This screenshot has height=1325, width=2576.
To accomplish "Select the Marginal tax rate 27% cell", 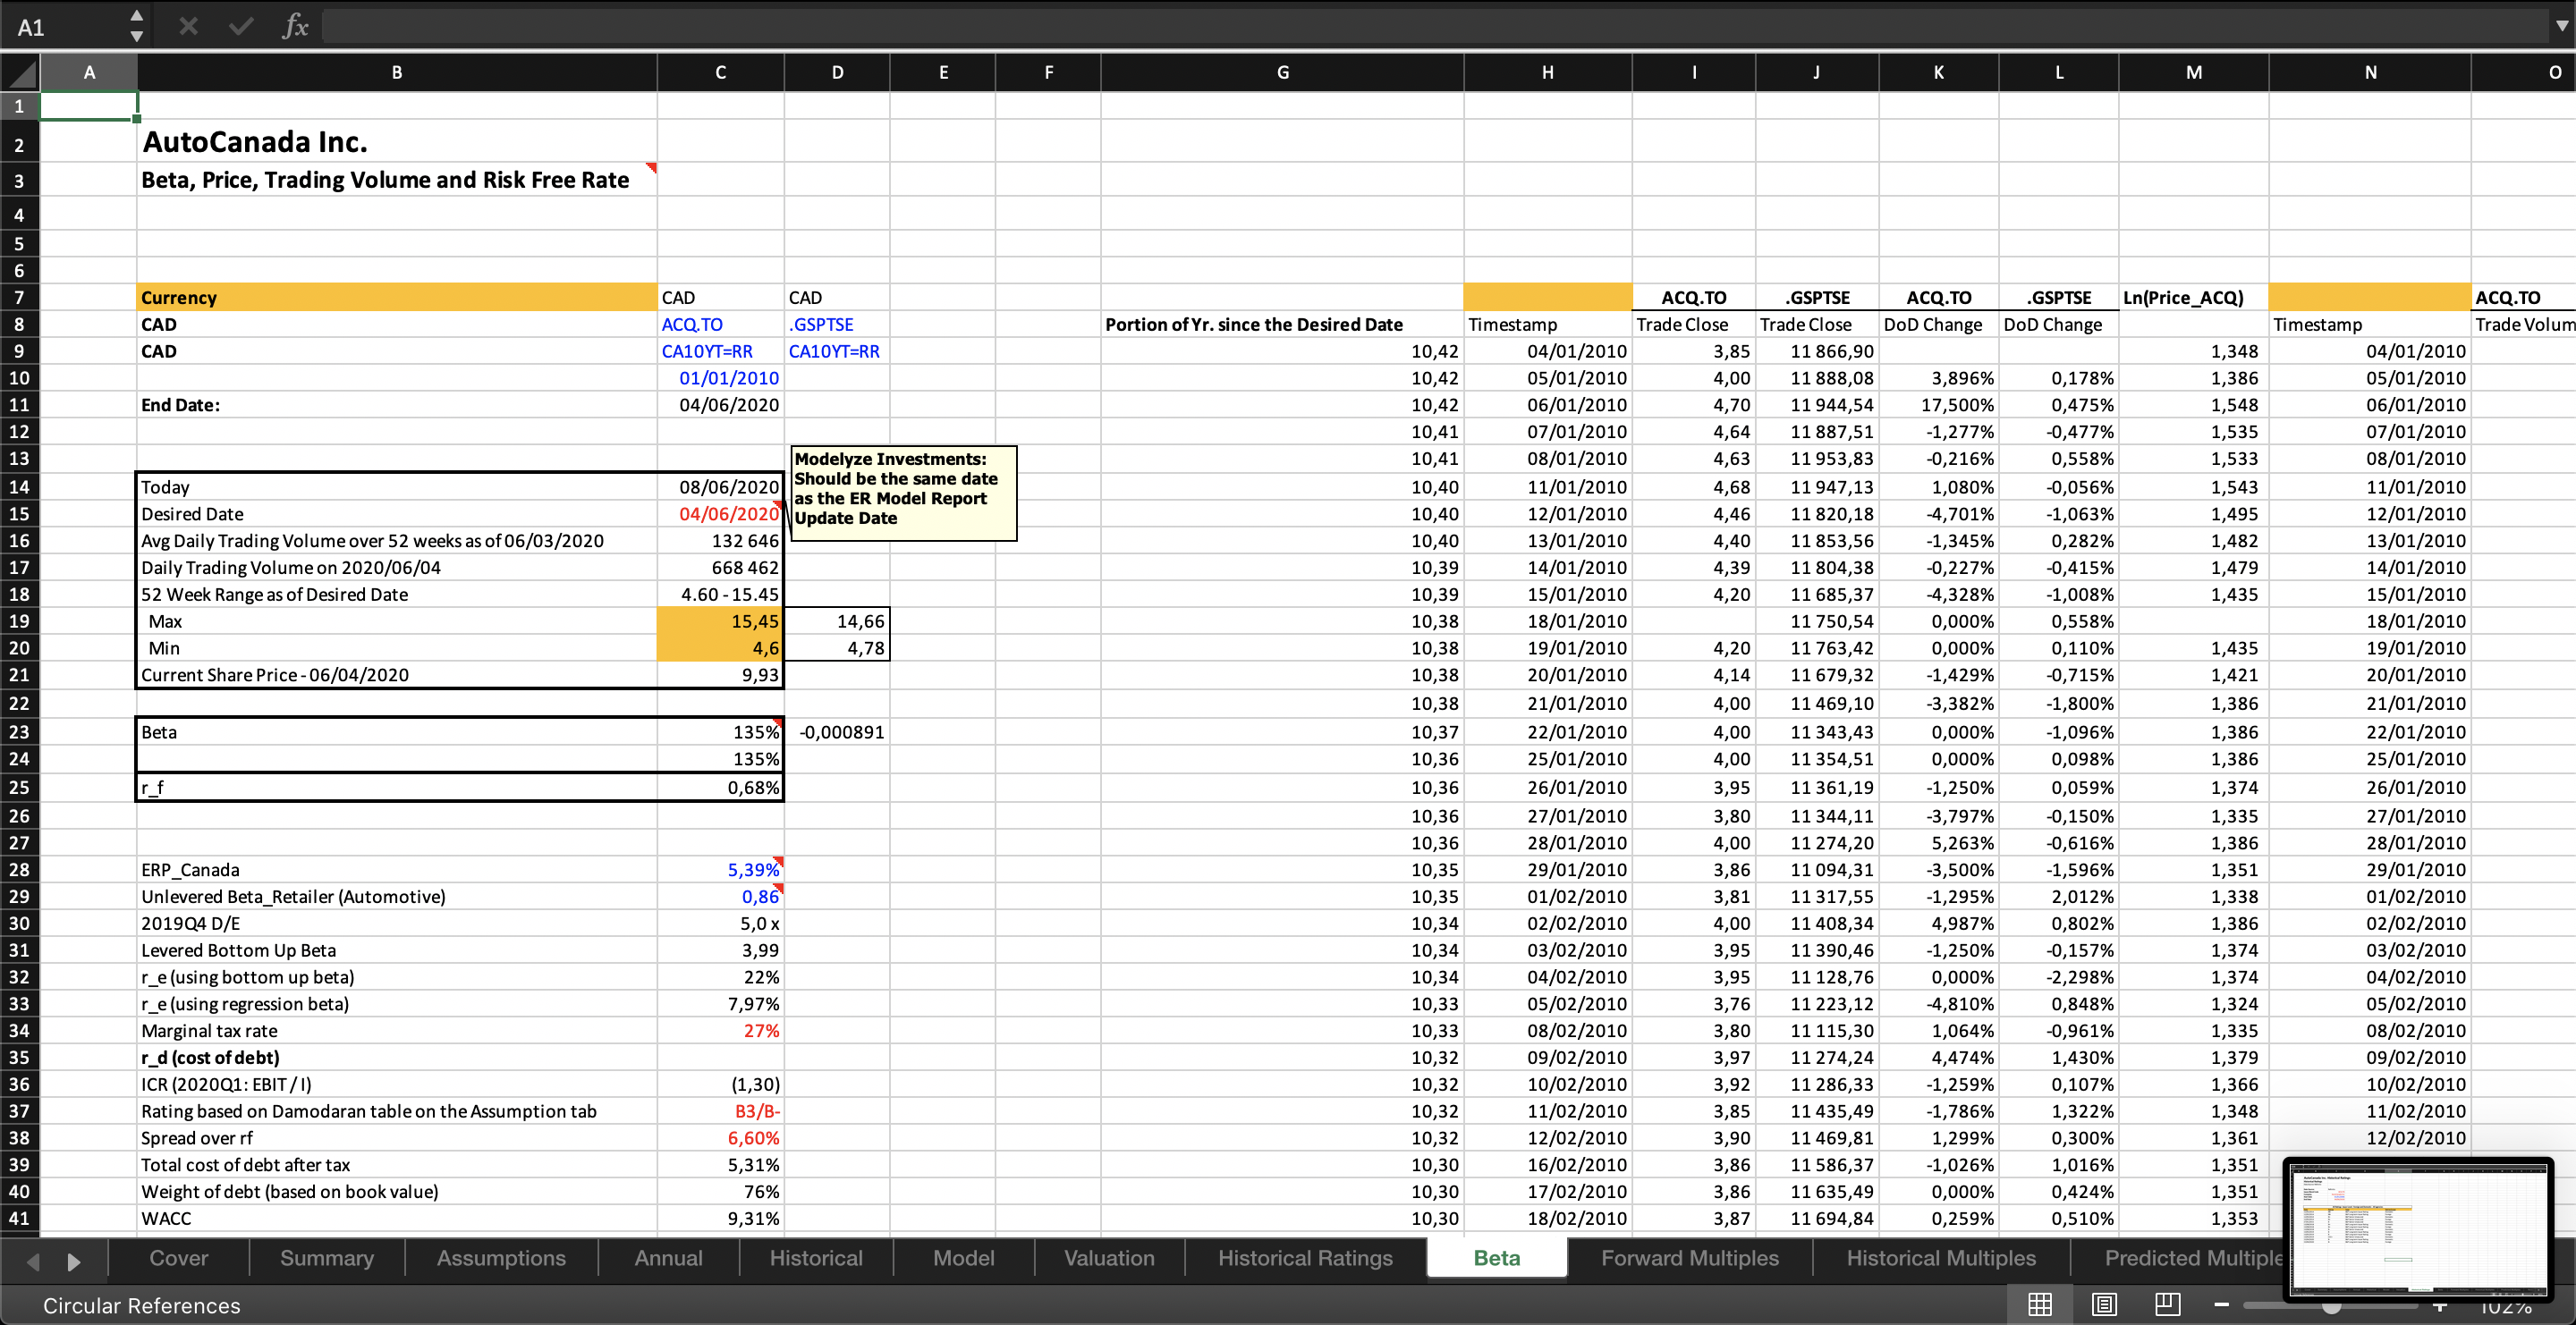I will 721,1030.
